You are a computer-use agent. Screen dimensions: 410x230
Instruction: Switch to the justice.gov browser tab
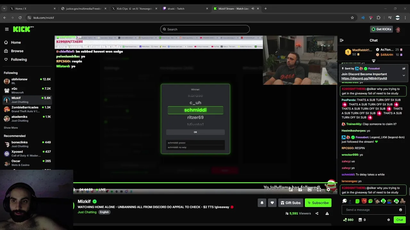coord(83,9)
